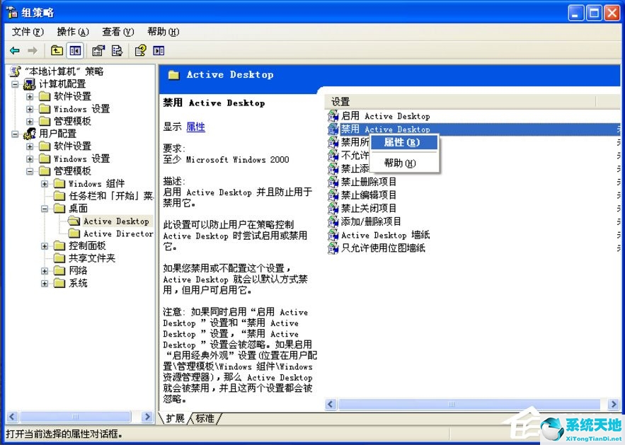Choose 帮助(H) from the context menu
Screen dimensions: 625x445
[x=401, y=163]
